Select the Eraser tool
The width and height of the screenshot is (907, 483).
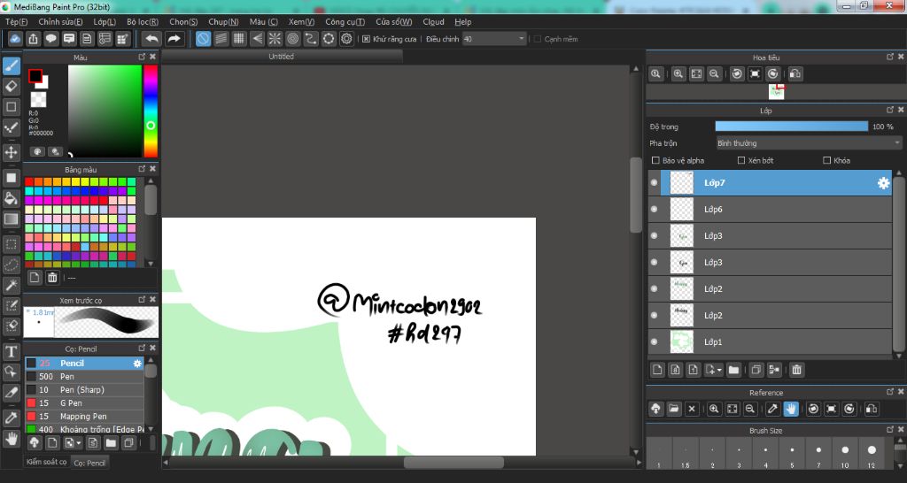(11, 86)
